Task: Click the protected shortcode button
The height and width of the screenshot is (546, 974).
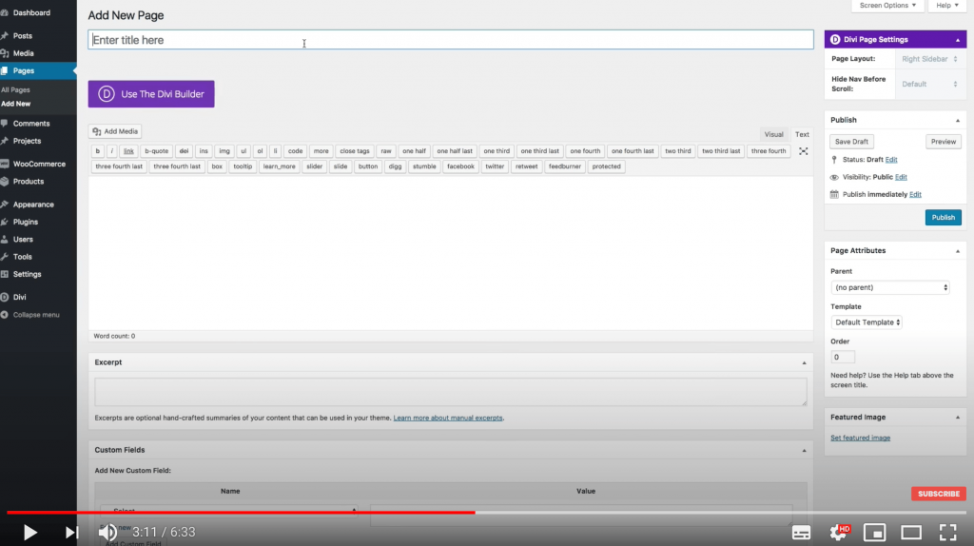Action: (606, 166)
